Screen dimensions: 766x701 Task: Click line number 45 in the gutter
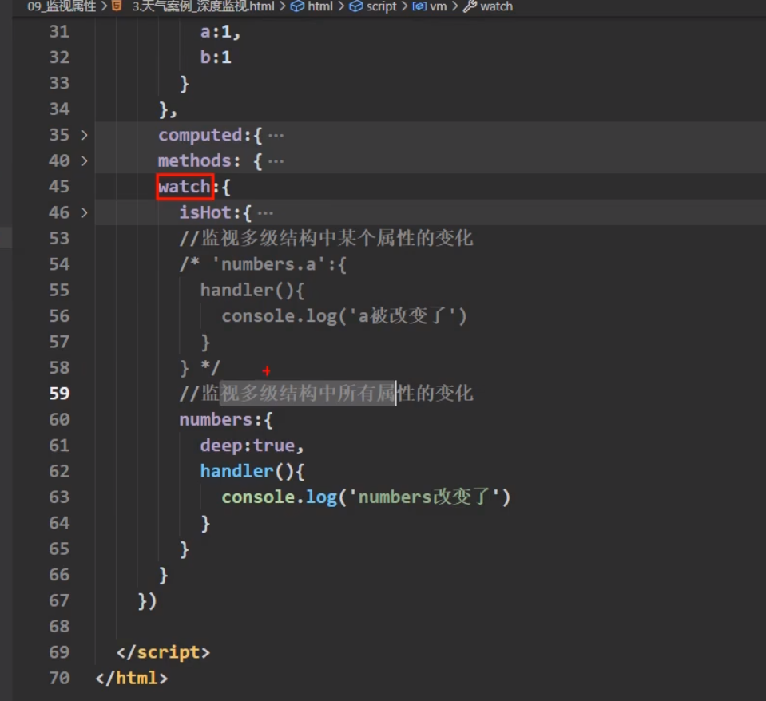click(x=59, y=187)
